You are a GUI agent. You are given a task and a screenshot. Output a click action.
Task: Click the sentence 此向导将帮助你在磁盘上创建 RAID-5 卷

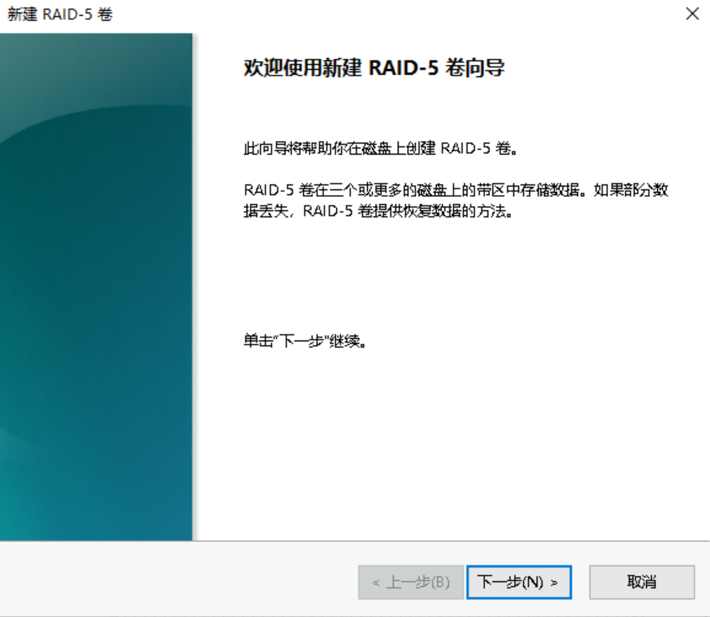[x=380, y=148]
